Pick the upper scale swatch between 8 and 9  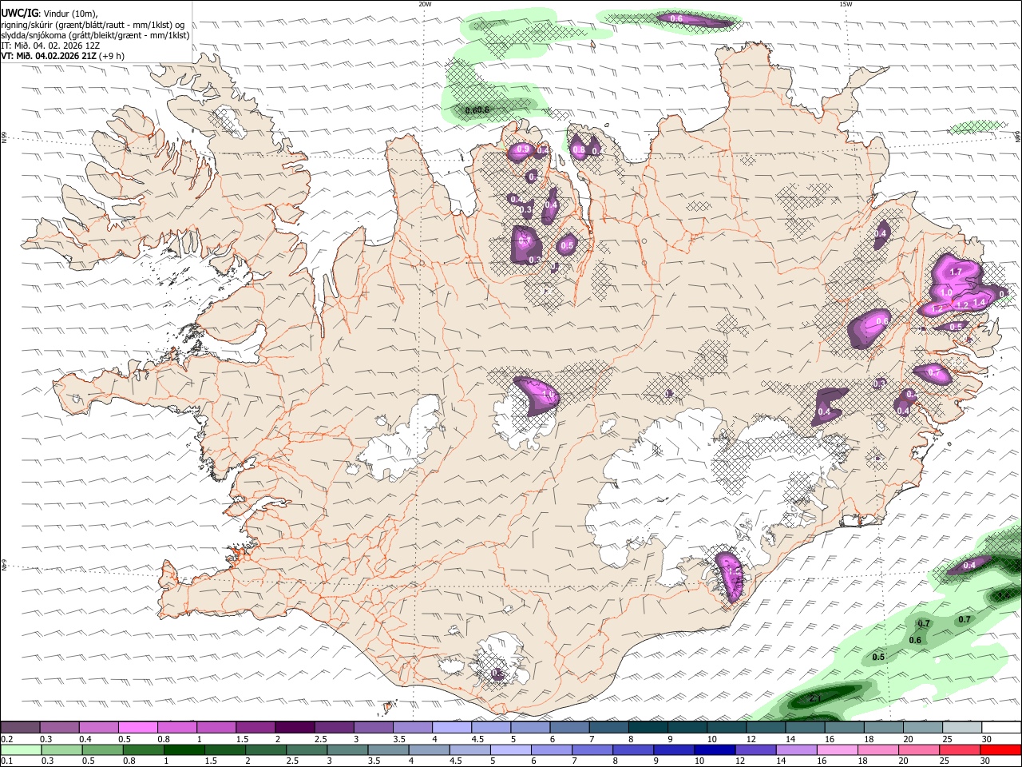[x=648, y=728]
